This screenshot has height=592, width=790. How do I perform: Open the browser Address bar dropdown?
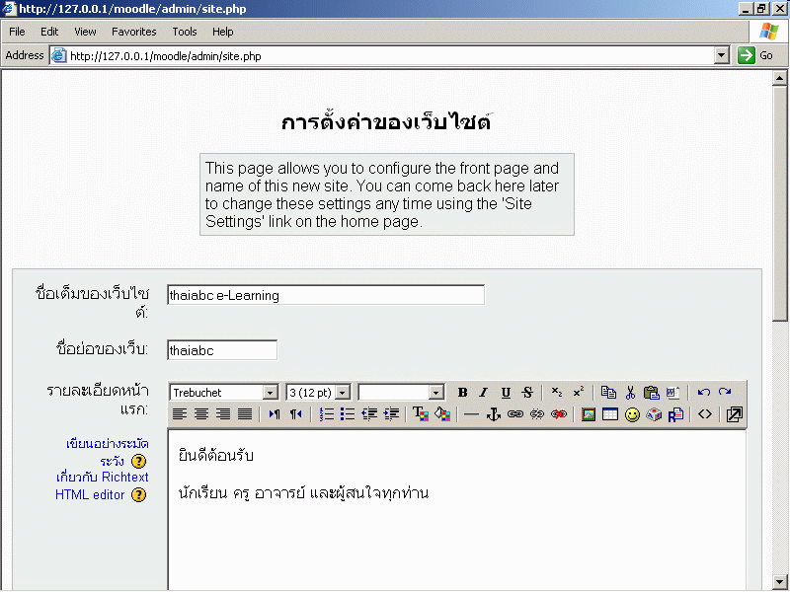click(722, 56)
